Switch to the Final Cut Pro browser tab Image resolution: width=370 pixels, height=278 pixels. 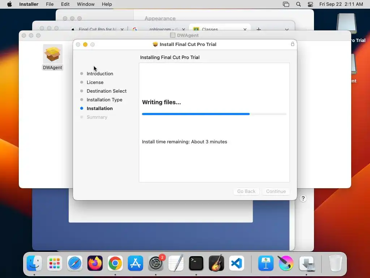point(97,29)
